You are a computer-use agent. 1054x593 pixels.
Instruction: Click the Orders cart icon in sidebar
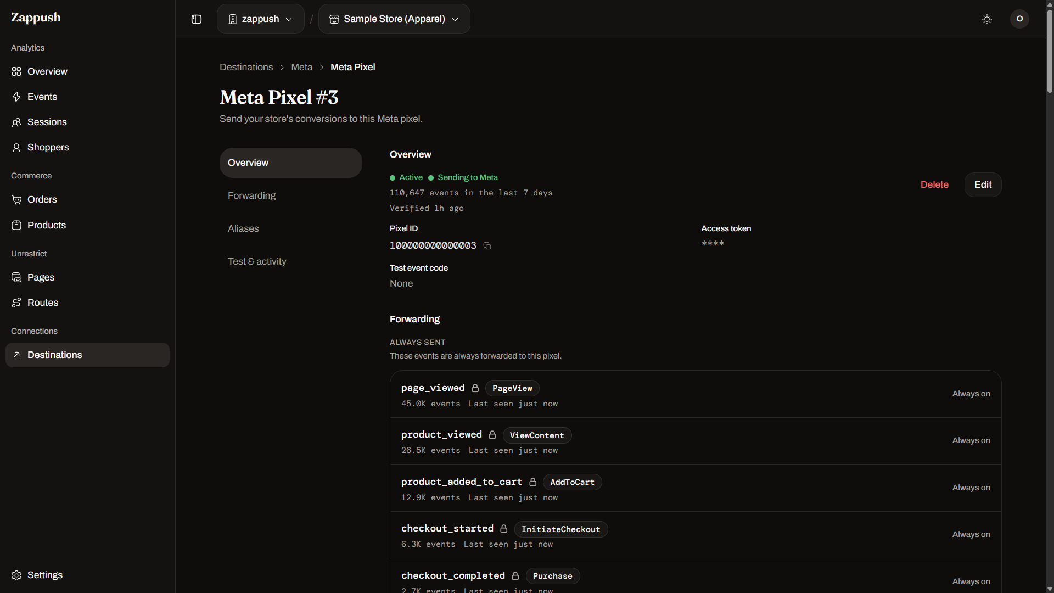[x=16, y=200]
